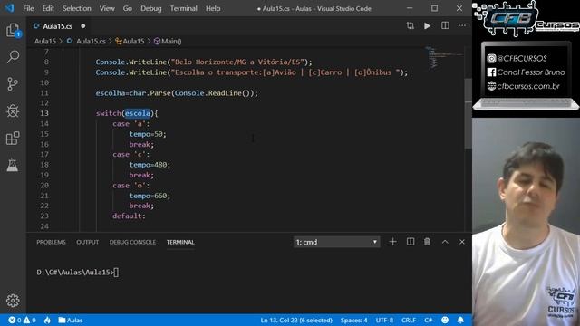Open the Go menu
This screenshot has height=326, width=580.
127,8
